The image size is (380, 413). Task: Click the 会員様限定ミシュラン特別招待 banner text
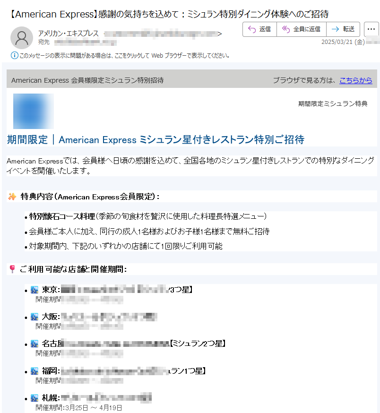click(x=87, y=80)
